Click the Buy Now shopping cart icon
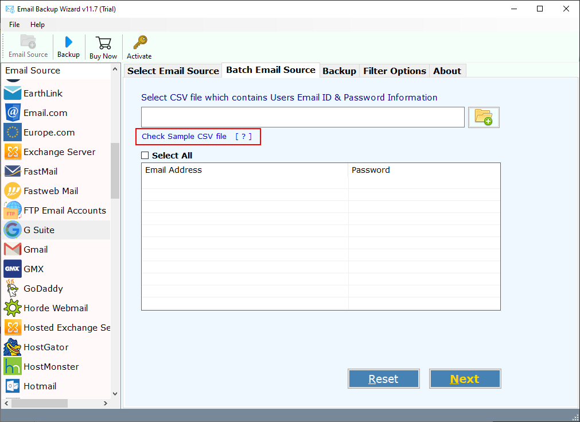Screen dimensions: 580x422 104,42
